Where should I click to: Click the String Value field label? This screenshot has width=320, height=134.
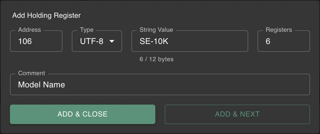[x=156, y=30]
